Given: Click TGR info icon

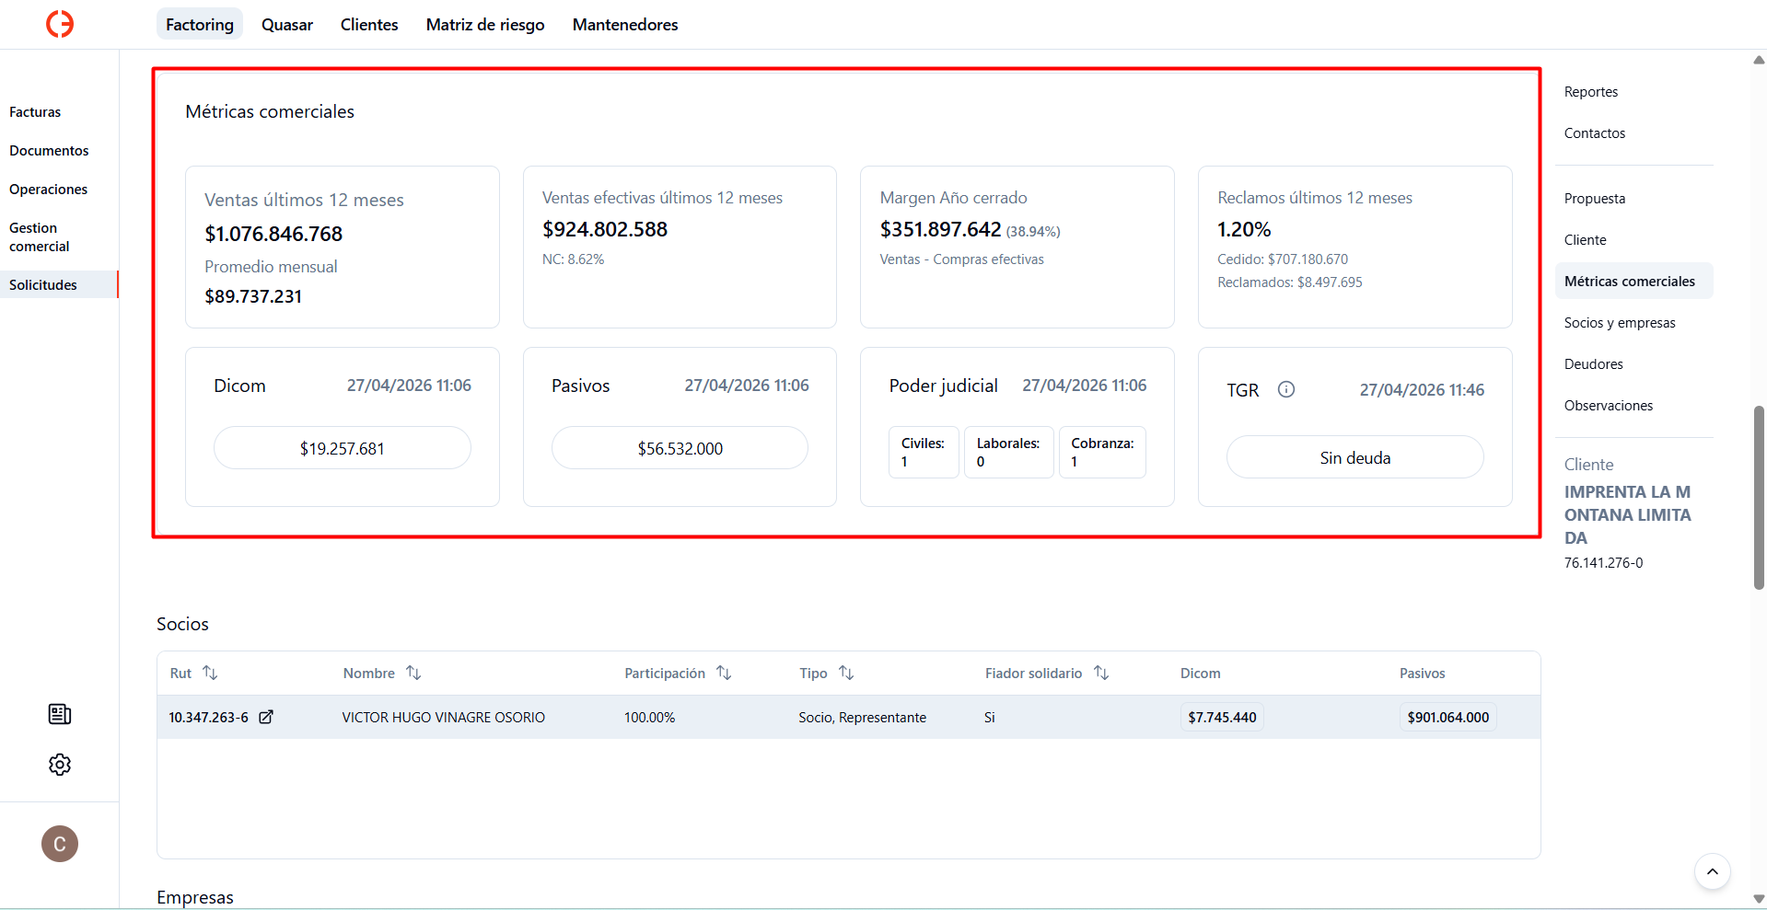Looking at the screenshot, I should pos(1286,389).
